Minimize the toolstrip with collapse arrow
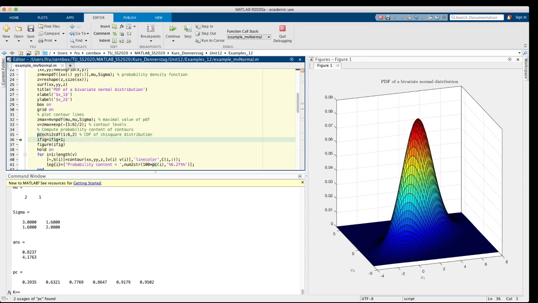Viewport: 538px width, 303px height. click(525, 46)
